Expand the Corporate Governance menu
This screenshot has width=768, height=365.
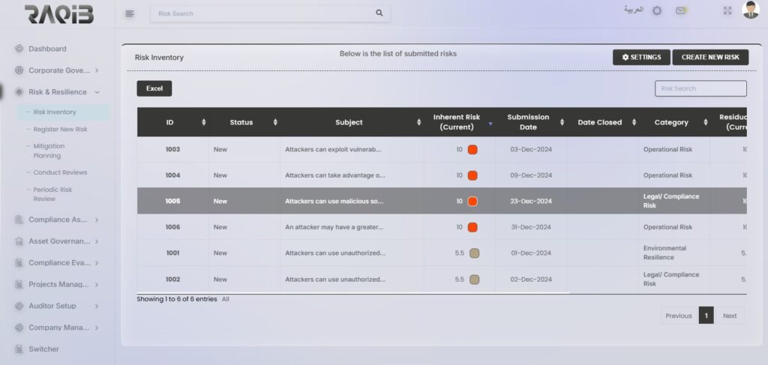coord(97,70)
